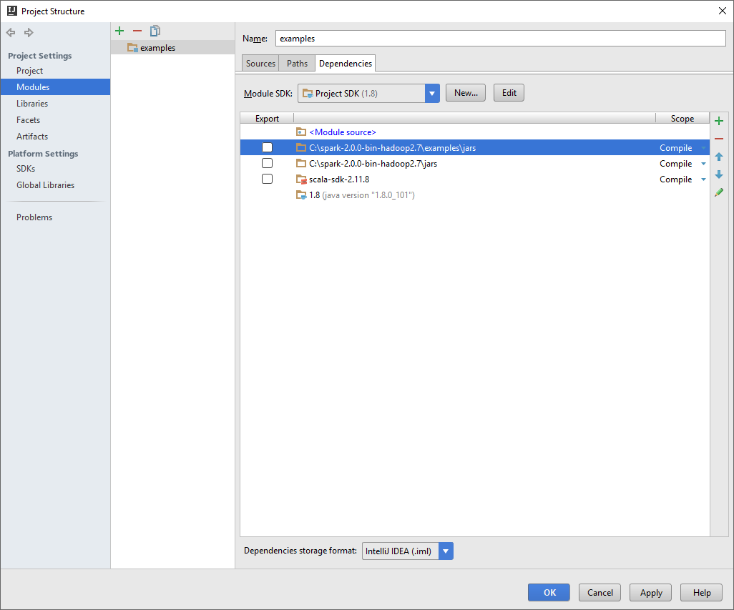Click the Apply button

(651, 593)
